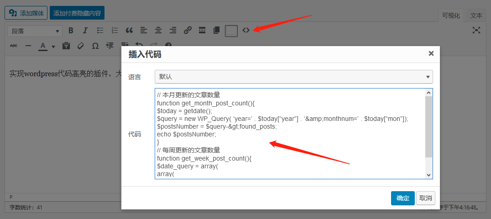Insert a bulleted list

pyautogui.click(x=100, y=31)
